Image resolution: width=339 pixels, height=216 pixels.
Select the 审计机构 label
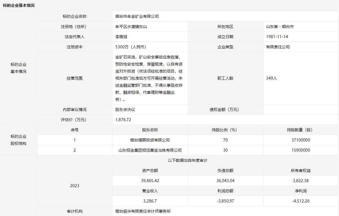[75, 211]
